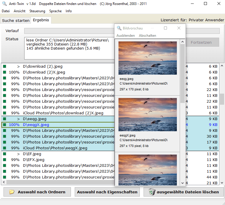Toggle checkbox for the 30 KB proxie row
This screenshot has height=205, width=225.
point(5,136)
